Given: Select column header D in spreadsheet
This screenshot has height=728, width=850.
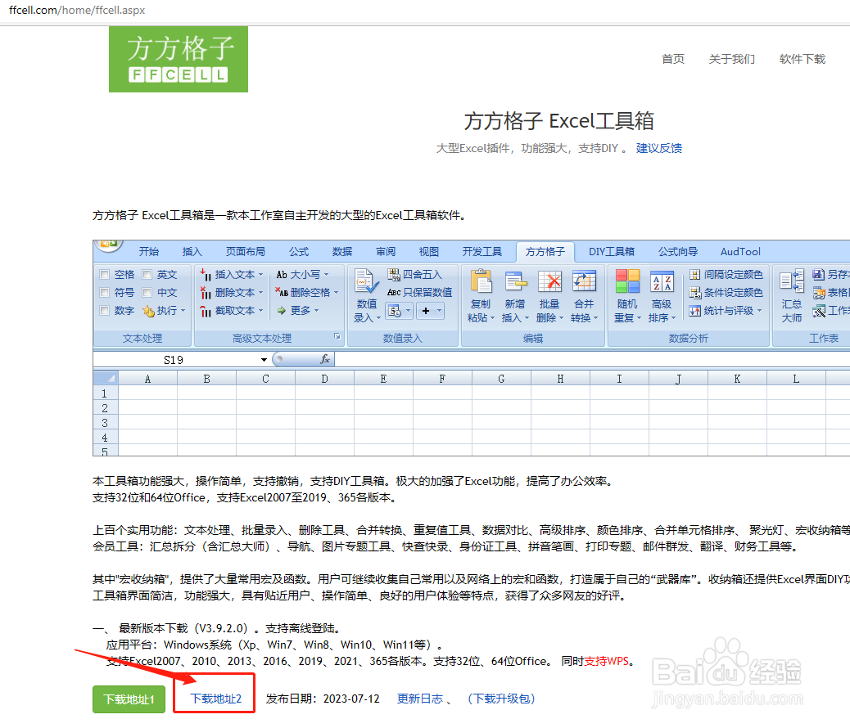Looking at the screenshot, I should point(324,380).
